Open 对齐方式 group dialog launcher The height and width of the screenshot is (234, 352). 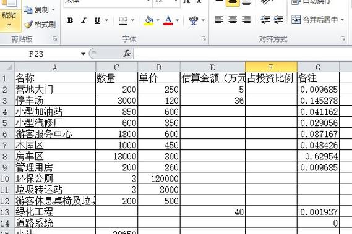pos(343,39)
